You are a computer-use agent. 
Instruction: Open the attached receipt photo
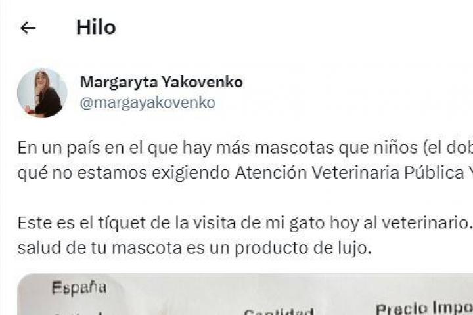pyautogui.click(x=245, y=294)
